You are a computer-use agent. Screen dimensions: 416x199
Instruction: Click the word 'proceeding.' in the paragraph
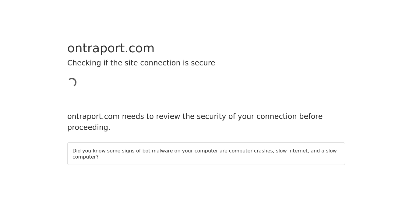pyautogui.click(x=89, y=127)
